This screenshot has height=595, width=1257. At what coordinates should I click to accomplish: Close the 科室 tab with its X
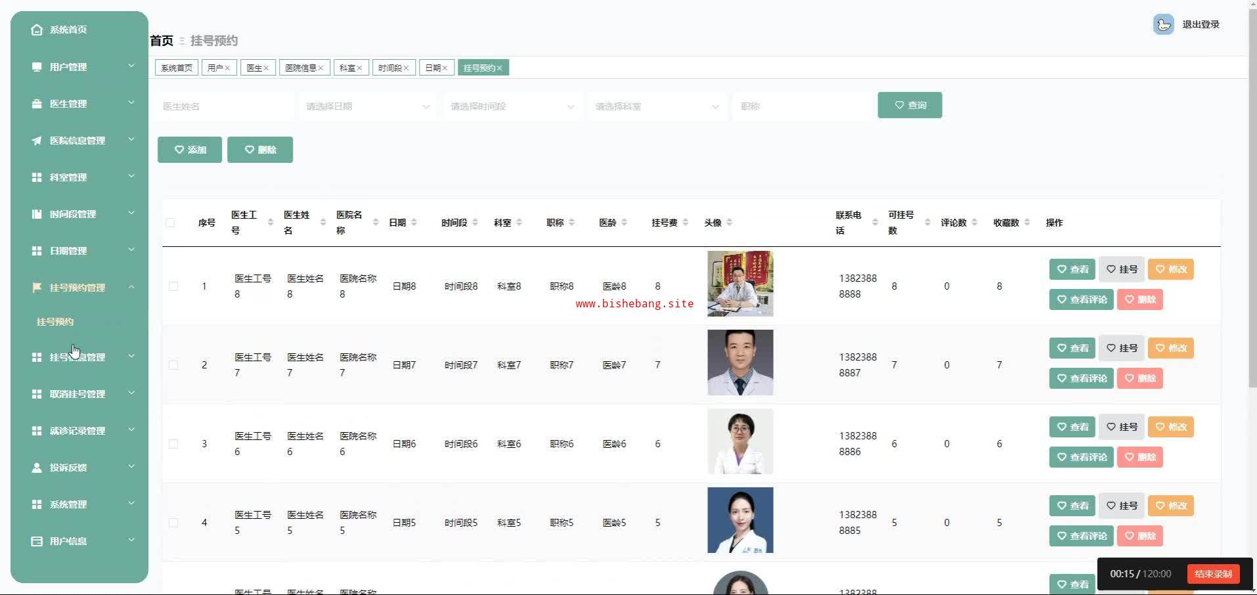[359, 68]
